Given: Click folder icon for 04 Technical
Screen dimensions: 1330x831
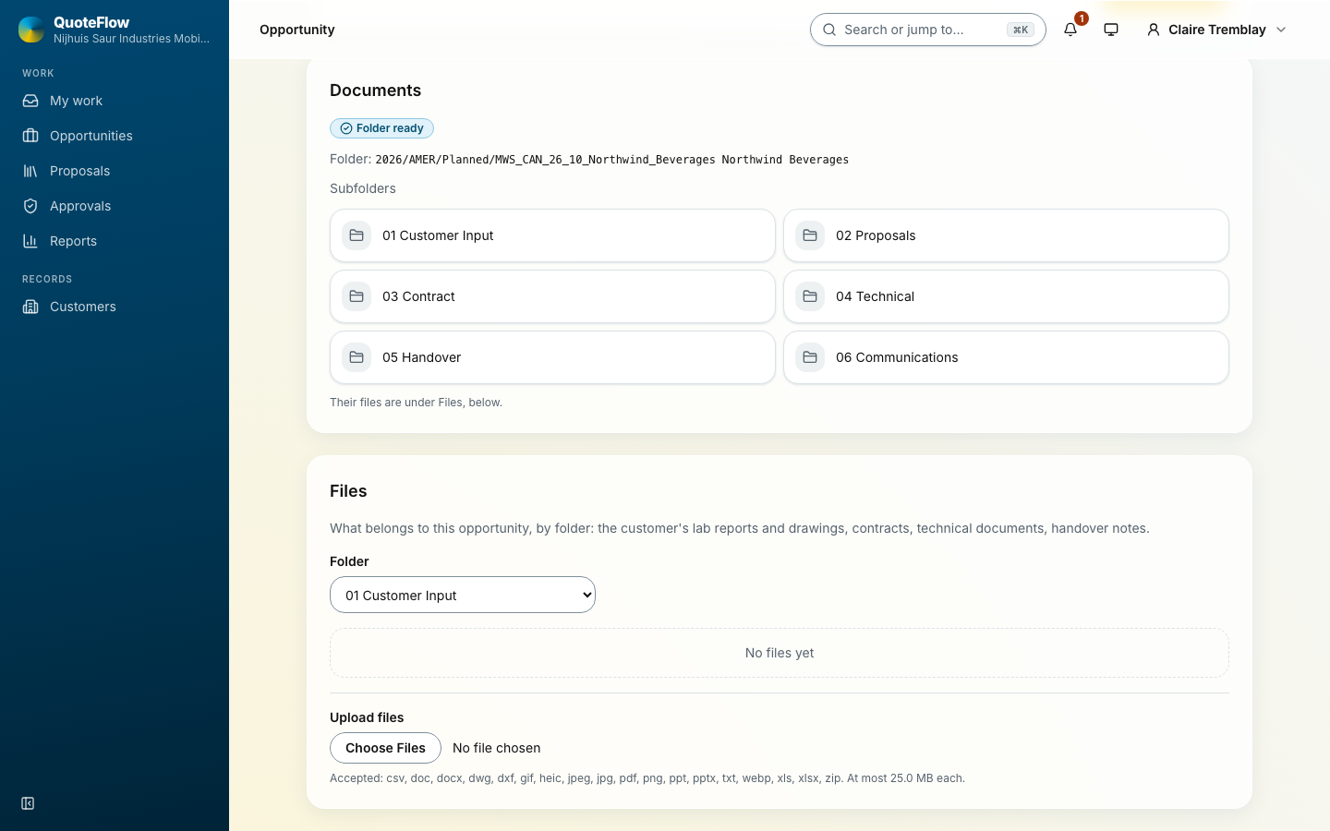Looking at the screenshot, I should click(810, 296).
